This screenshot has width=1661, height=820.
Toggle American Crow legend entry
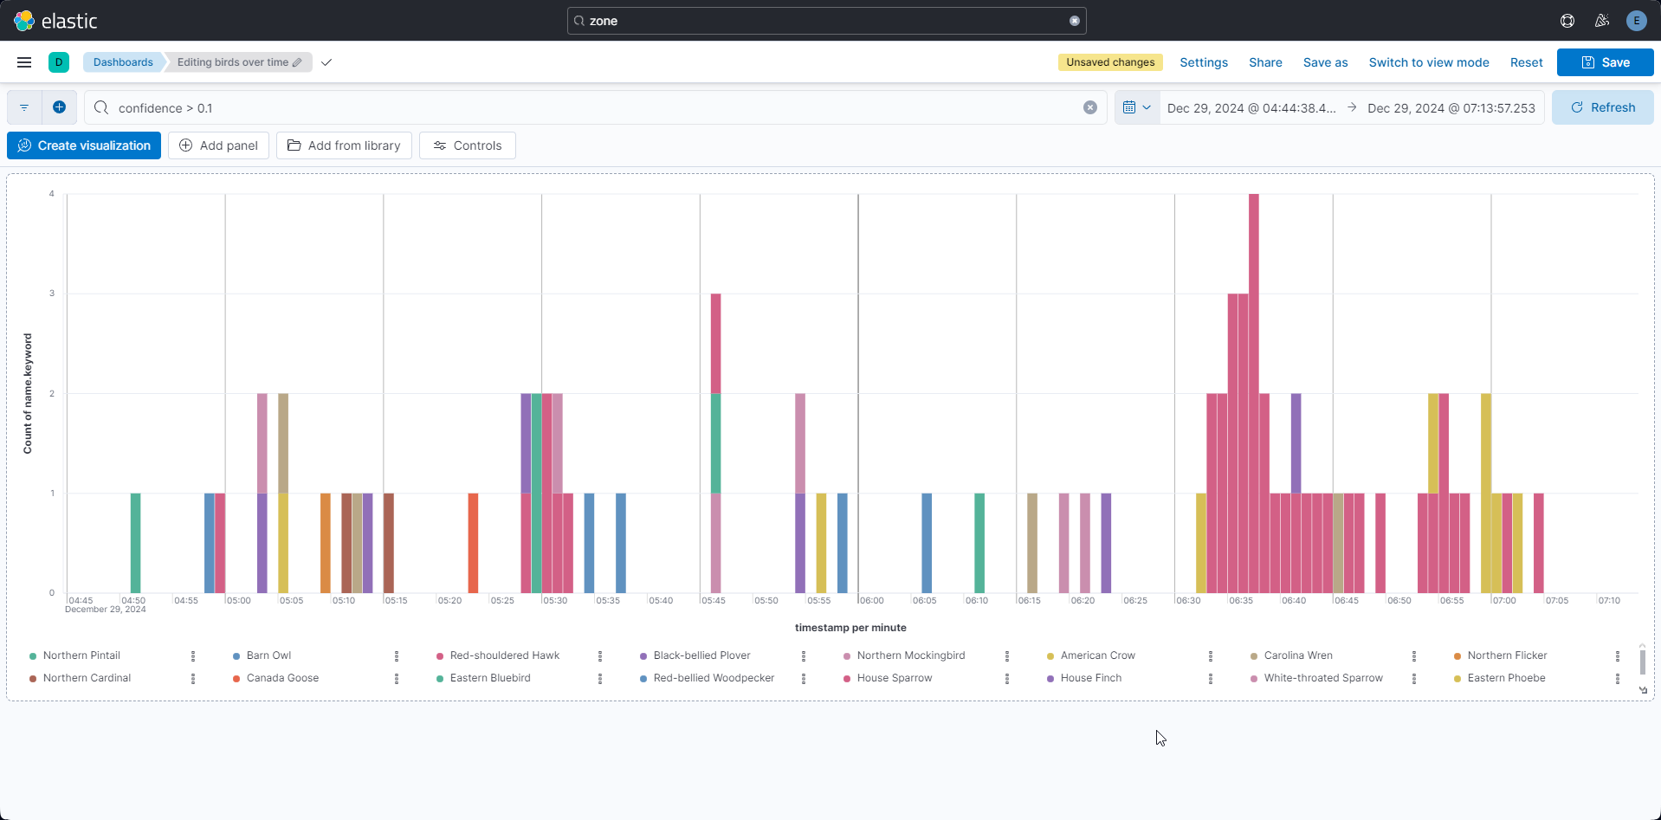[1097, 655]
